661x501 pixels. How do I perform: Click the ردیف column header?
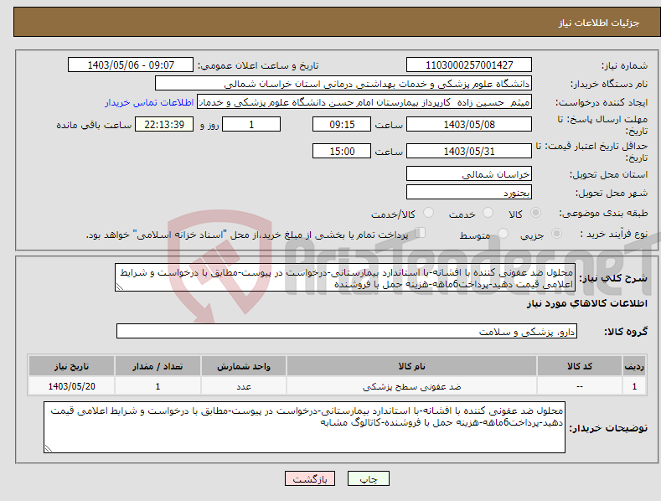point(634,366)
